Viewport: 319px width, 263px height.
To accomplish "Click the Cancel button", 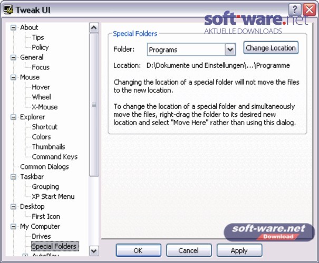I will coord(189,250).
